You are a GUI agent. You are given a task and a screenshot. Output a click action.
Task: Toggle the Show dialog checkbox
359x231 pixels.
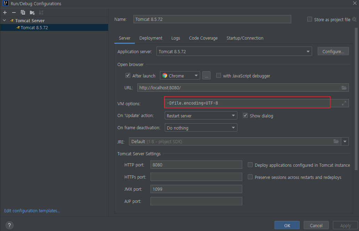pyautogui.click(x=245, y=115)
